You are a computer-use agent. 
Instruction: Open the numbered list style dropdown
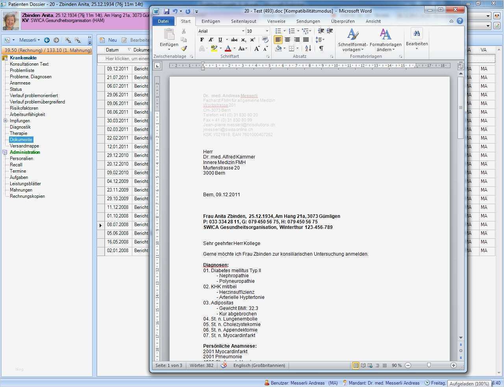tap(298, 31)
